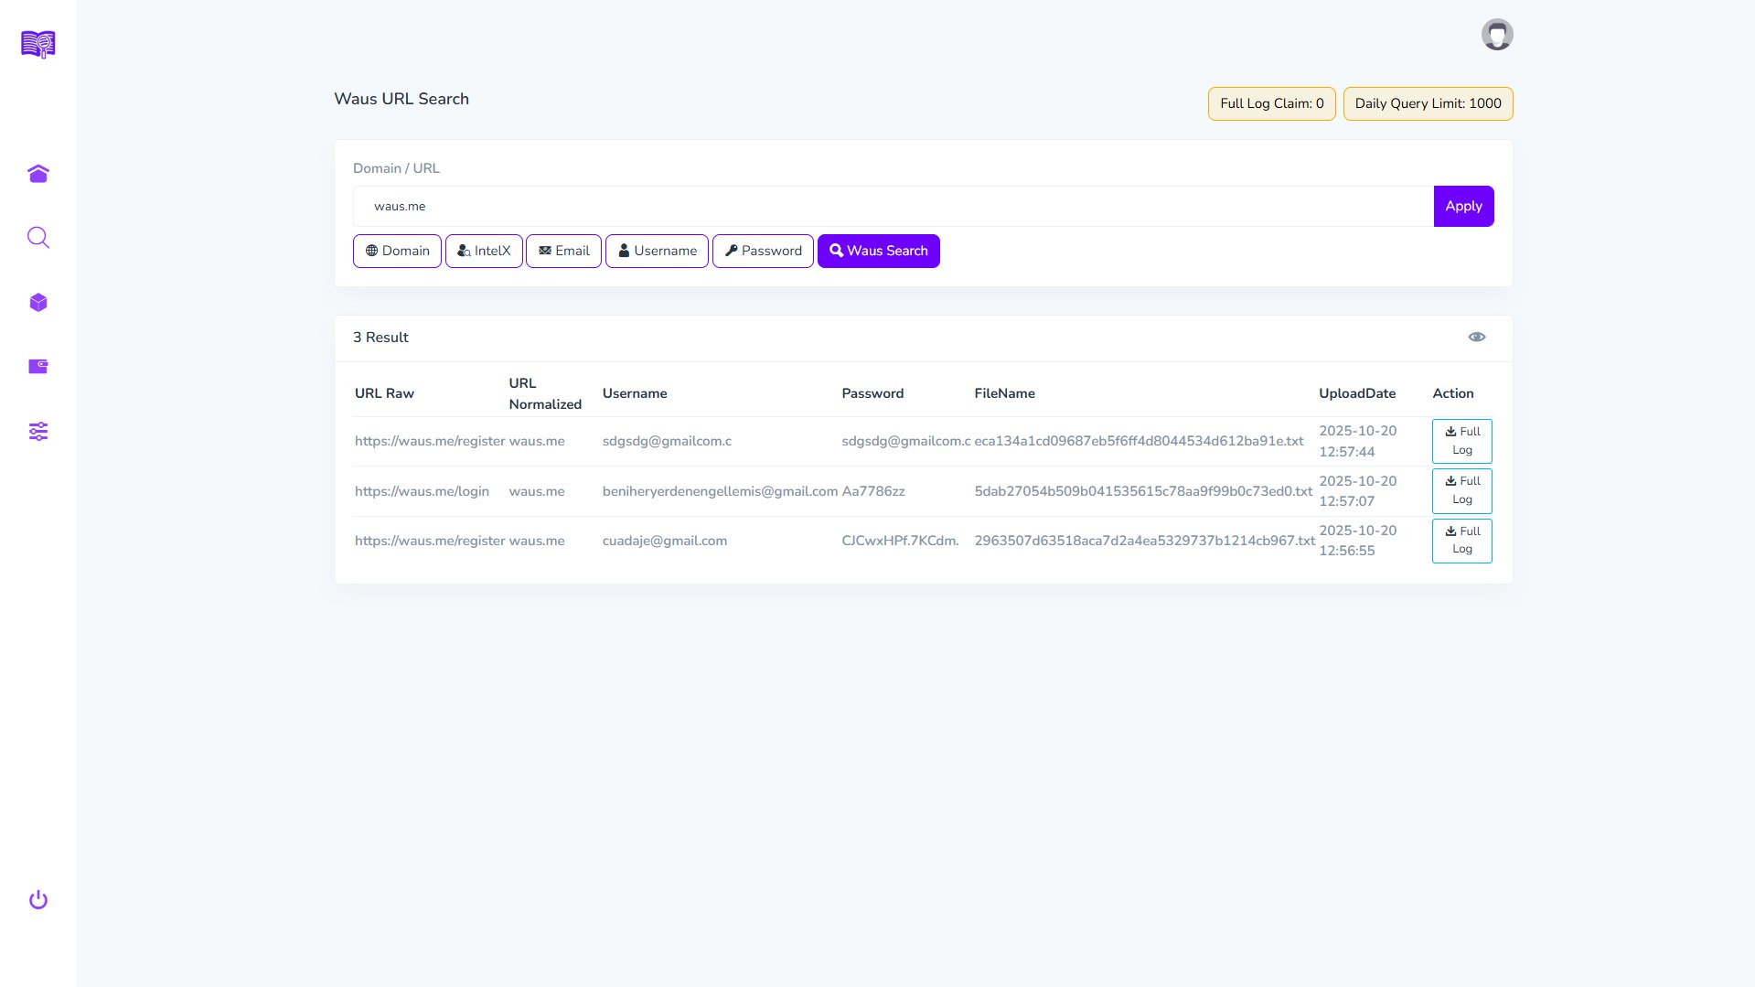
Task: Open the sliders settings icon in sidebar
Action: click(x=38, y=432)
